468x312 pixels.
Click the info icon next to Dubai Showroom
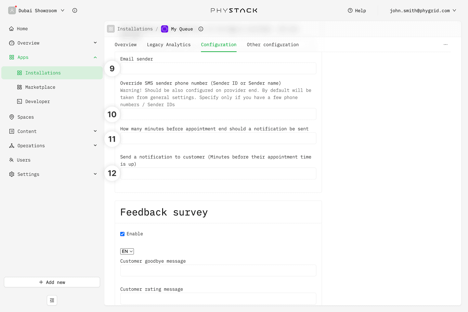[75, 10]
